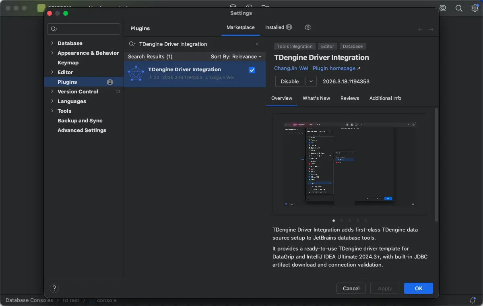The width and height of the screenshot is (483, 306).
Task: Go back with the left arrow
Action: (x=420, y=29)
